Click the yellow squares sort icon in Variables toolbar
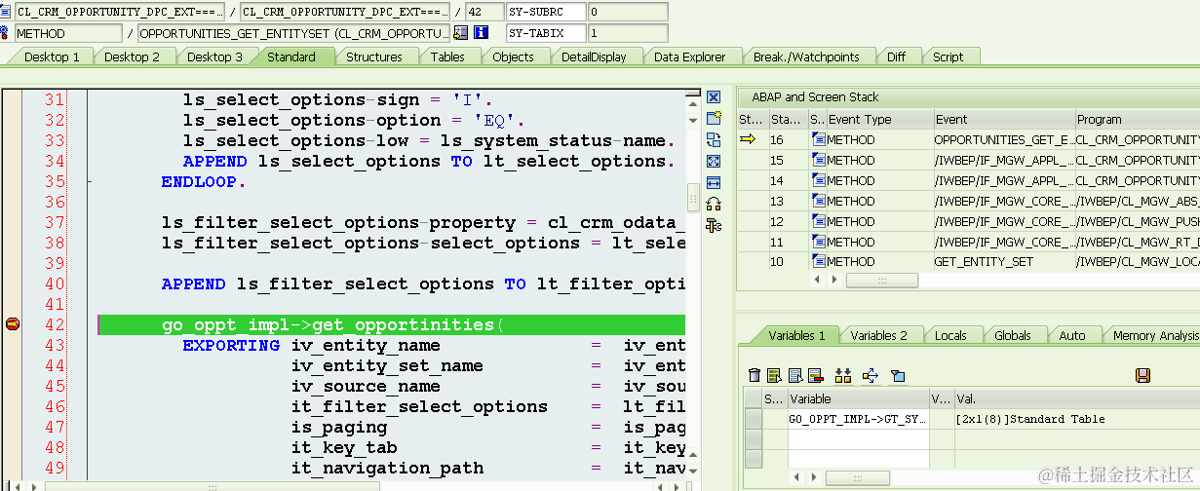Screen dimensions: 1200x491 point(844,375)
